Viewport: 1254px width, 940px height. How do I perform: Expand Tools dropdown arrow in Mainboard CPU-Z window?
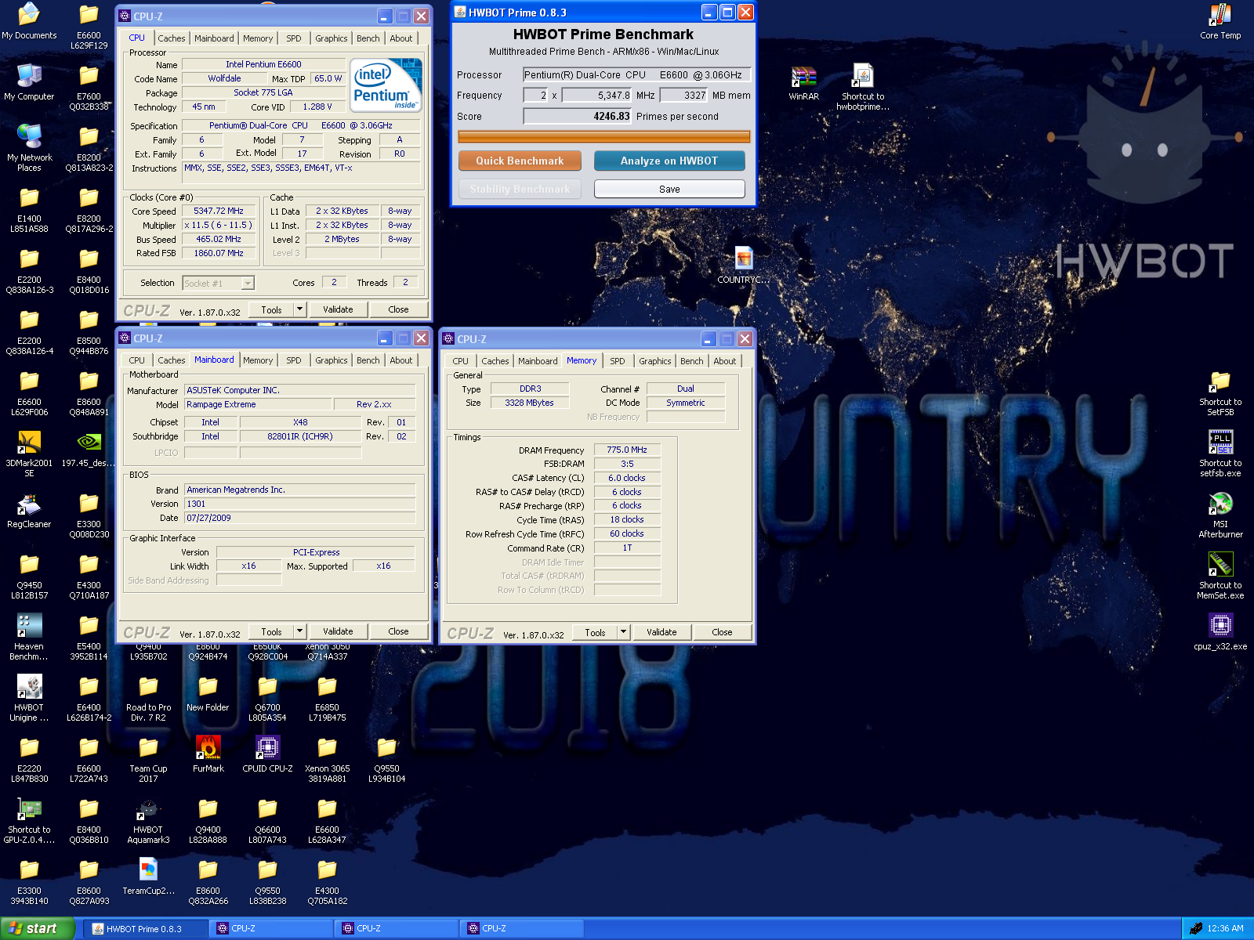[x=299, y=631]
